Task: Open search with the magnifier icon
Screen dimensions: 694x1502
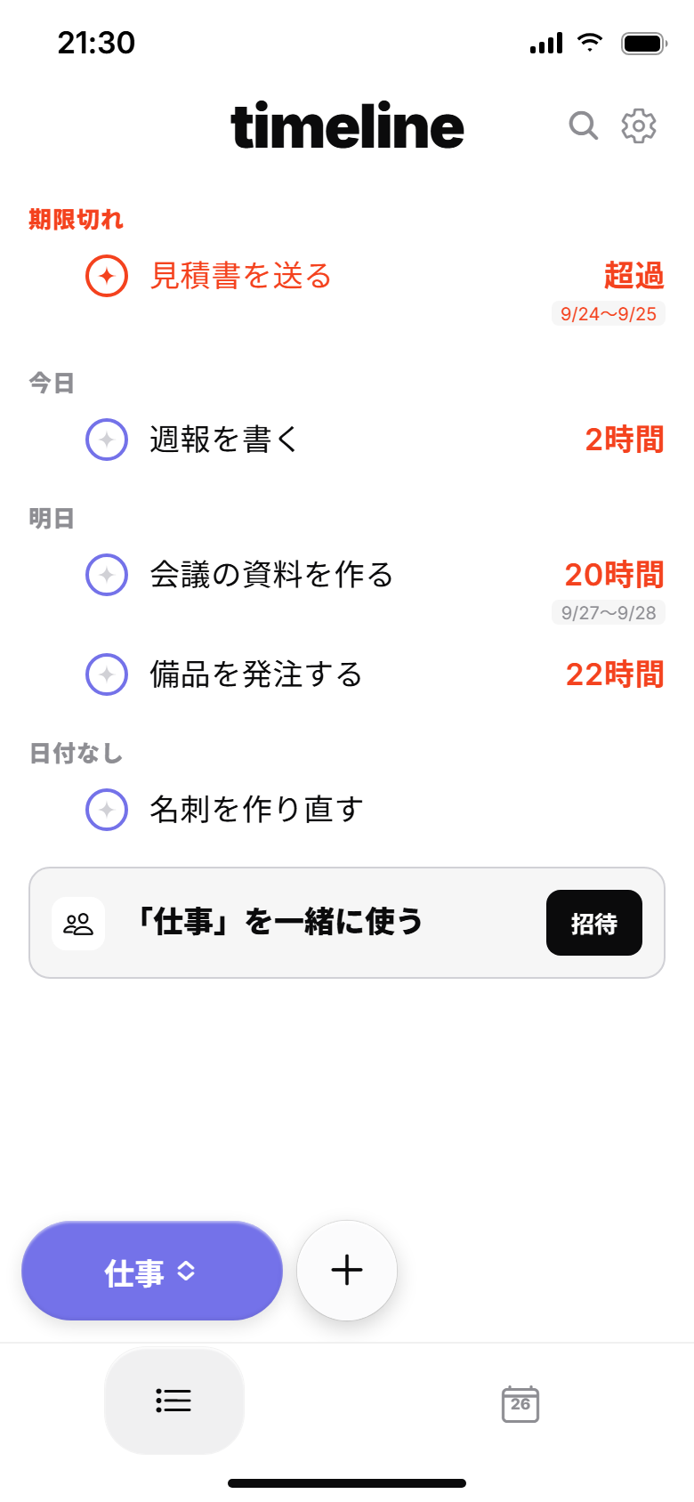Action: [583, 126]
